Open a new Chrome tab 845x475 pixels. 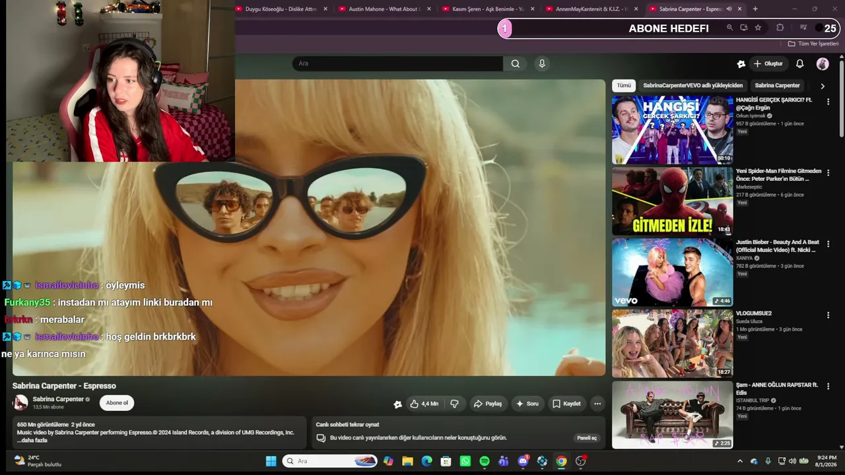pos(755,9)
